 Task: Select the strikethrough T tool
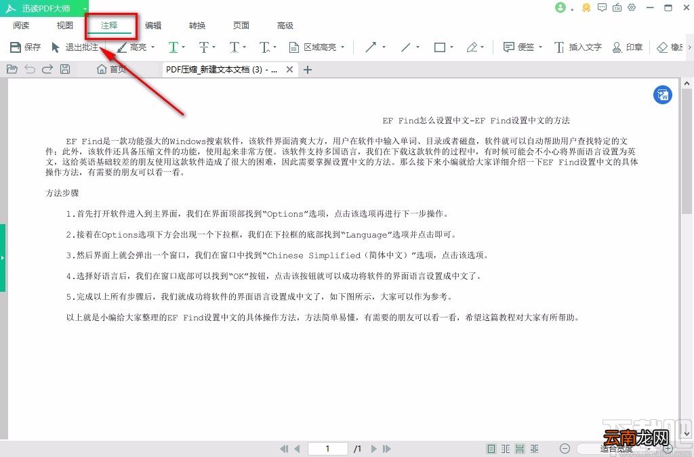(203, 47)
